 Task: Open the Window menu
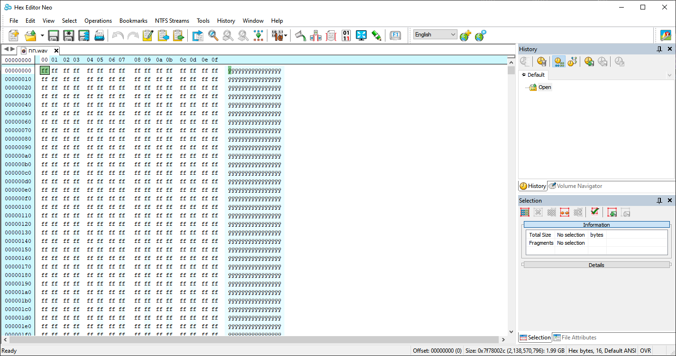tap(253, 21)
